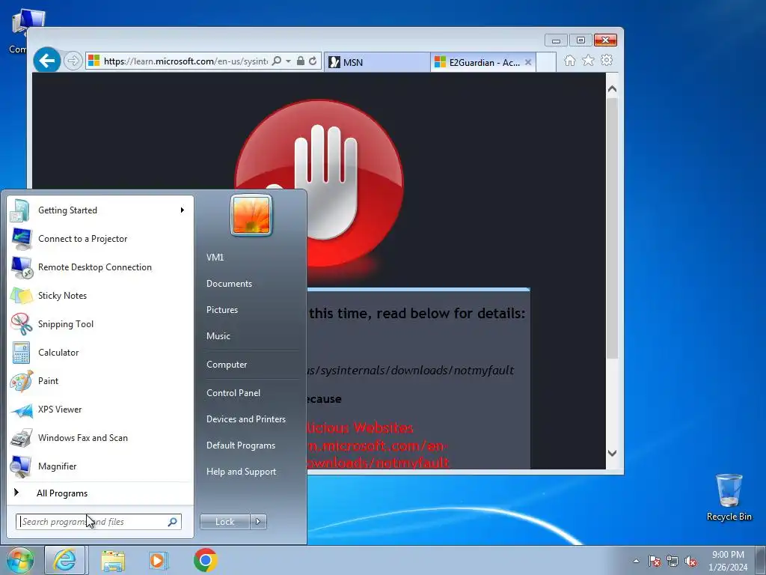Open Pictures library
Viewport: 766px width, 575px height.
pyautogui.click(x=222, y=310)
